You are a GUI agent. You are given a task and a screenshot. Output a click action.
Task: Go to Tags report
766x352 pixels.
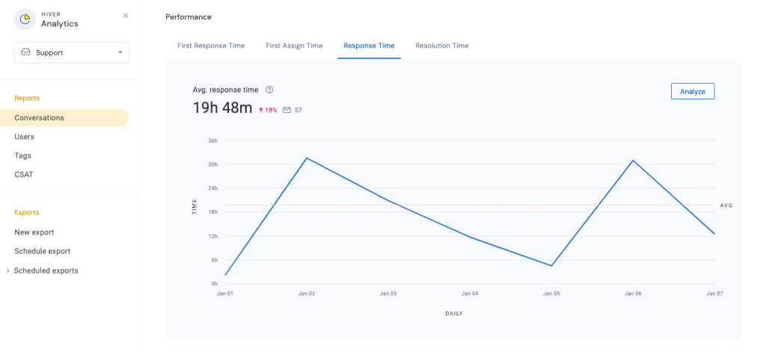click(x=23, y=155)
